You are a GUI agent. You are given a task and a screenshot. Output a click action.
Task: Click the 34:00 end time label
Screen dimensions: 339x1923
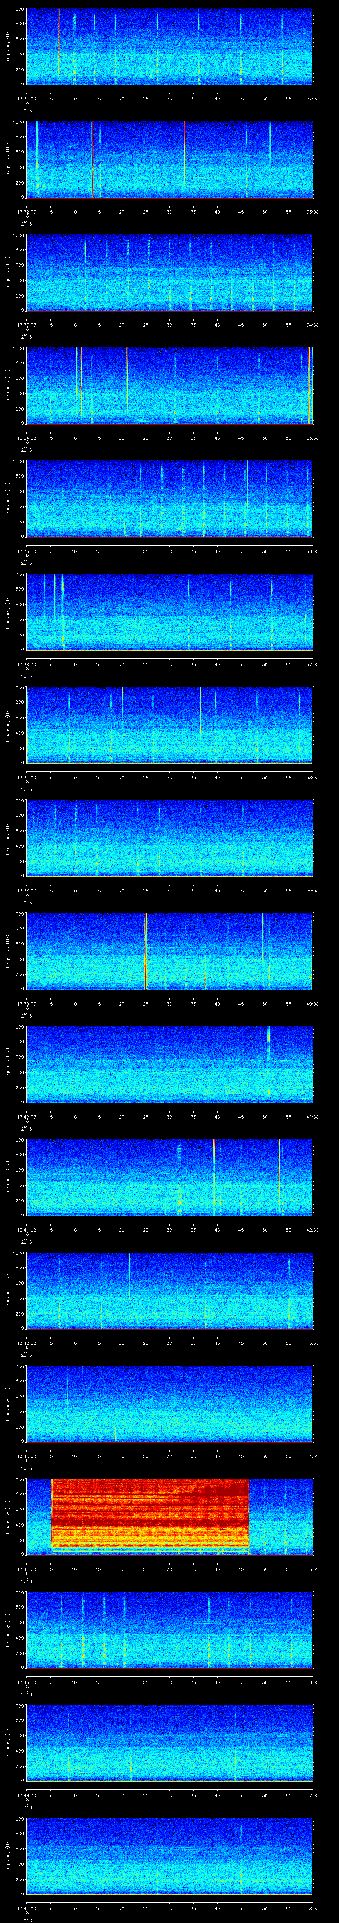tap(312, 325)
